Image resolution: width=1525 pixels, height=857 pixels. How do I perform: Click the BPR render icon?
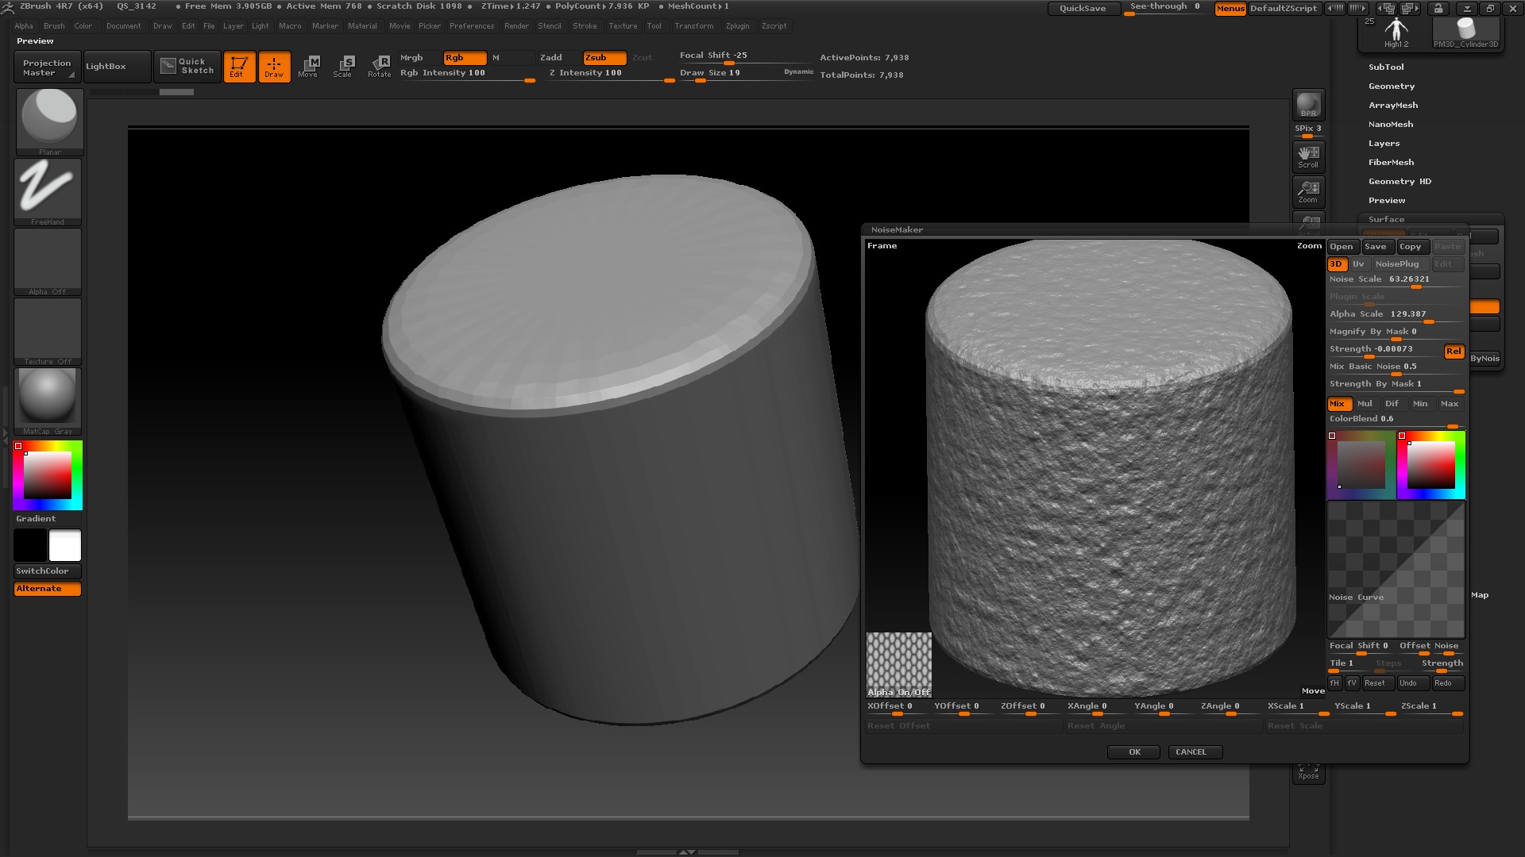pyautogui.click(x=1308, y=106)
